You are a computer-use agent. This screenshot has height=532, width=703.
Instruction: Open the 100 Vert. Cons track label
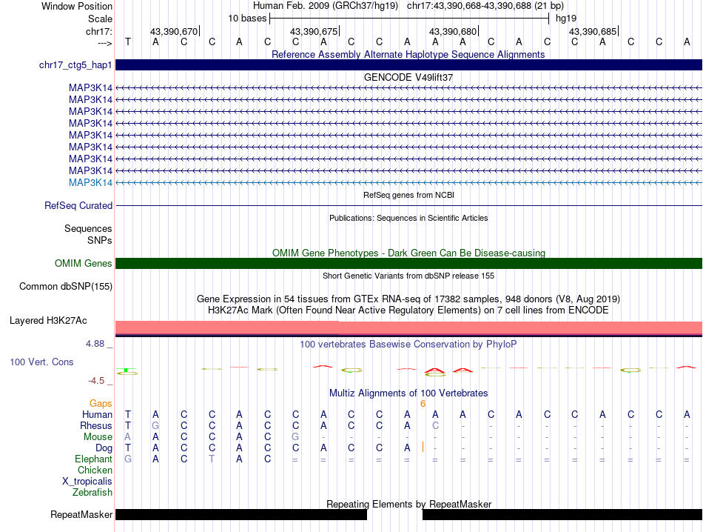click(41, 362)
